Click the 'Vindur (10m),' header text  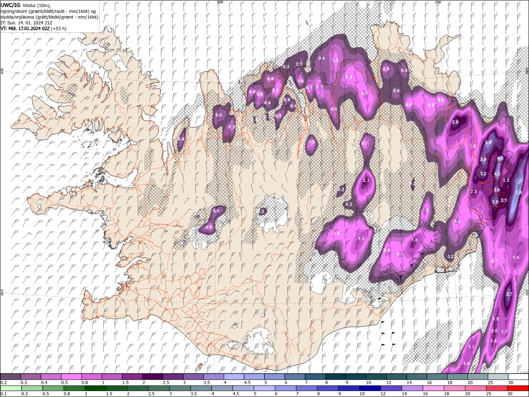pos(36,5)
